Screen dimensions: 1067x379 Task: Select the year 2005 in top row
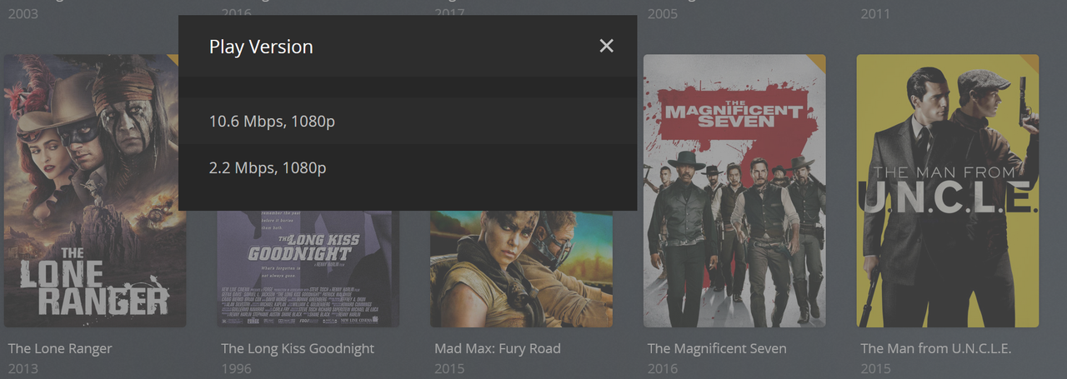click(663, 13)
